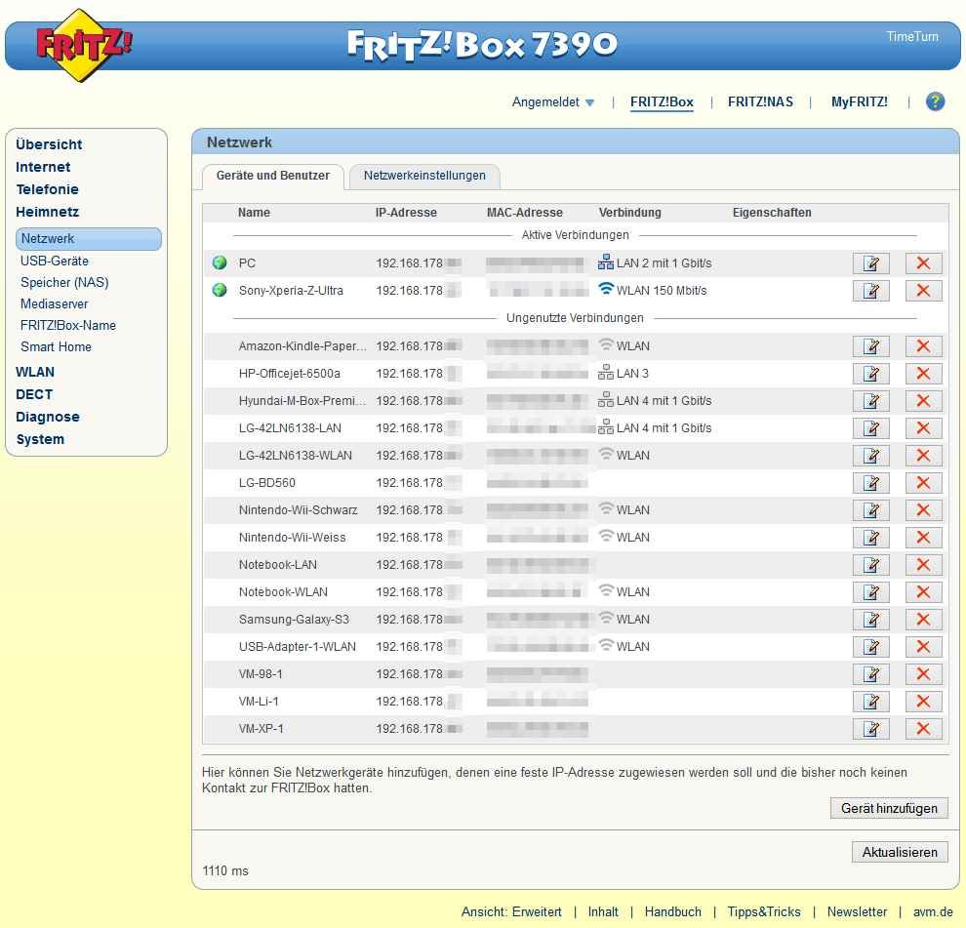Click the Verbindung column header

pos(629,213)
